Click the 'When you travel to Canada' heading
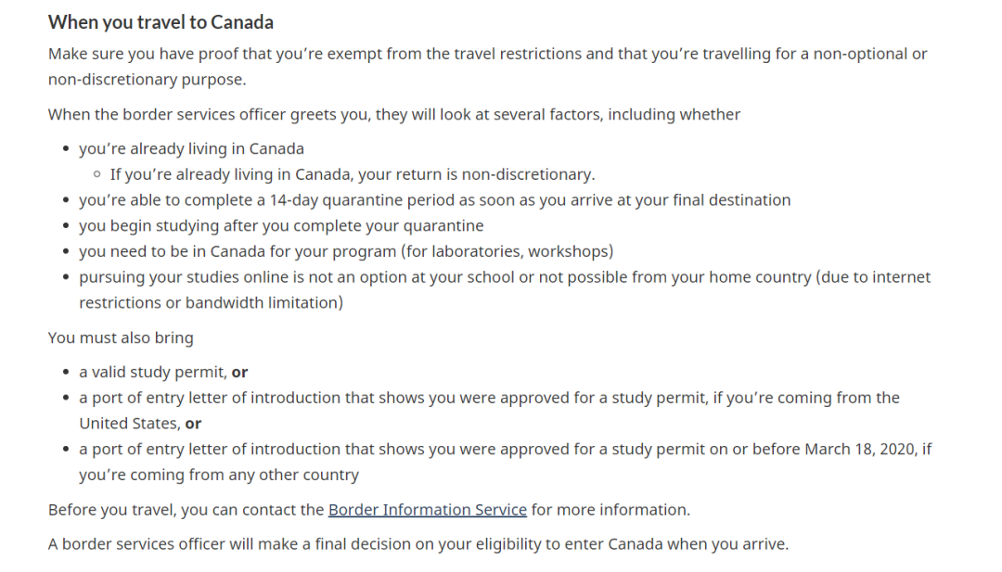This screenshot has height=572, width=1002. point(161,22)
